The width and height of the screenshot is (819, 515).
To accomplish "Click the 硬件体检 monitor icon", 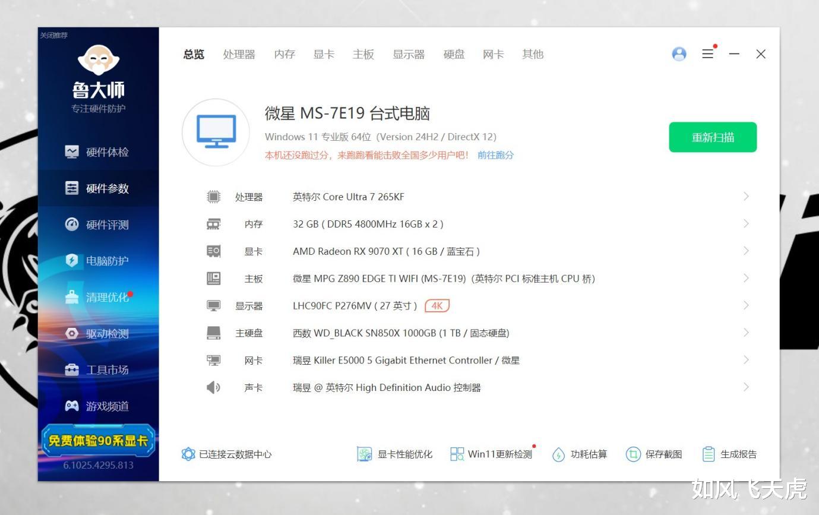I will pyautogui.click(x=72, y=152).
